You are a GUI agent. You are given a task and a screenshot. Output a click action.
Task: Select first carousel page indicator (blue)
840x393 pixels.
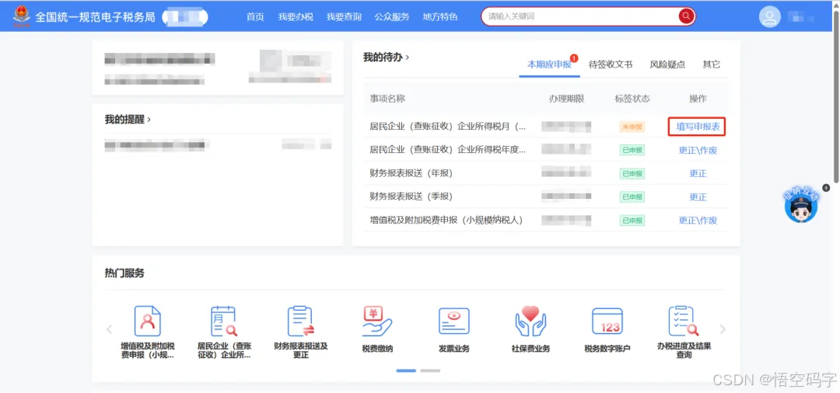point(406,370)
